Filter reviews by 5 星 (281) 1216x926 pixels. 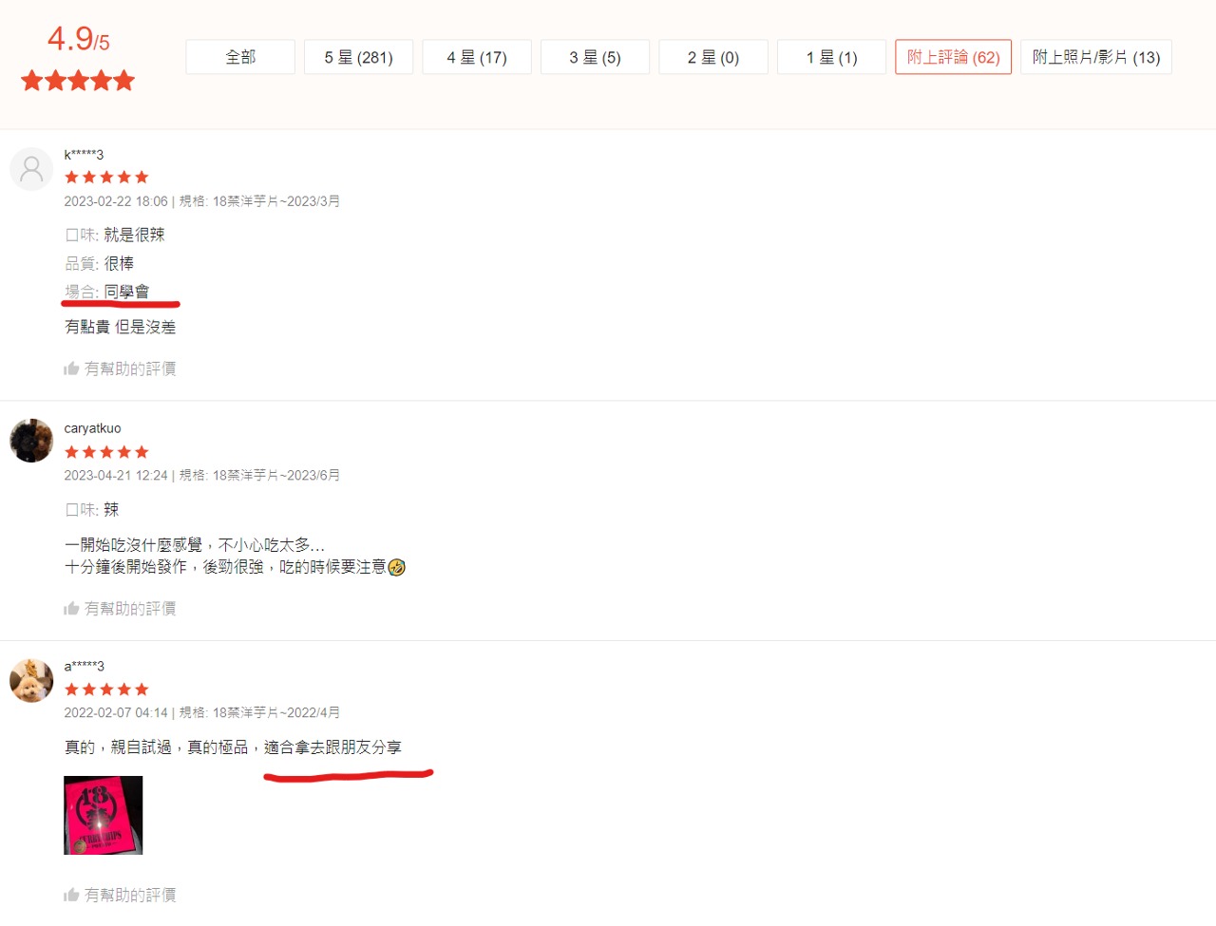click(x=358, y=57)
